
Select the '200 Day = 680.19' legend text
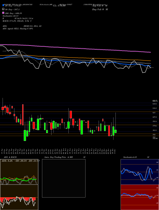14,13
